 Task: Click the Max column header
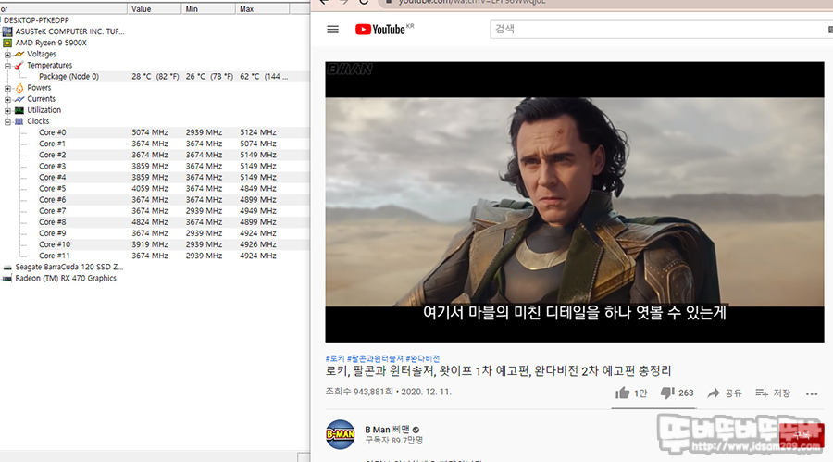(263, 9)
